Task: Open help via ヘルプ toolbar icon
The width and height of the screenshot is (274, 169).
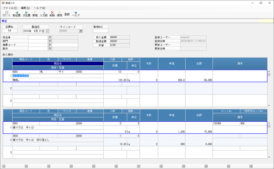Action: [76, 14]
